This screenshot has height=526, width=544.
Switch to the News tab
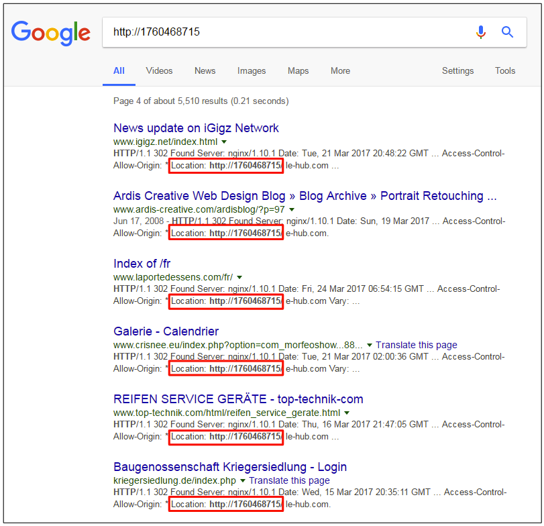205,70
